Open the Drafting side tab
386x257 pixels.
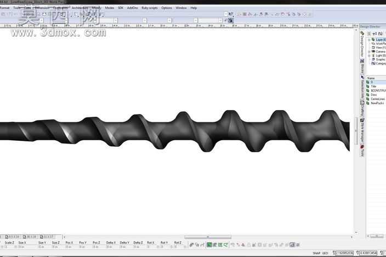[x=362, y=108]
